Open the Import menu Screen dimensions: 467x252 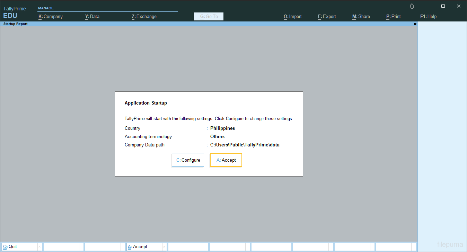click(x=292, y=16)
